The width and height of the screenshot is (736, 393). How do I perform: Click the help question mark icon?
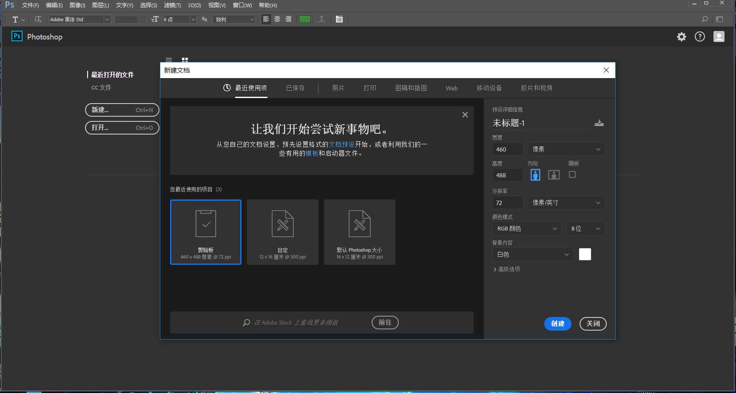coord(700,37)
